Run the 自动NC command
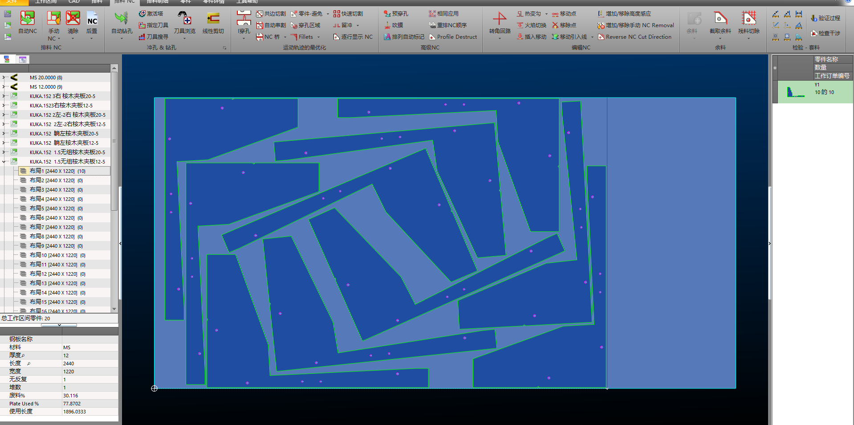This screenshot has height=425, width=854. [28, 23]
